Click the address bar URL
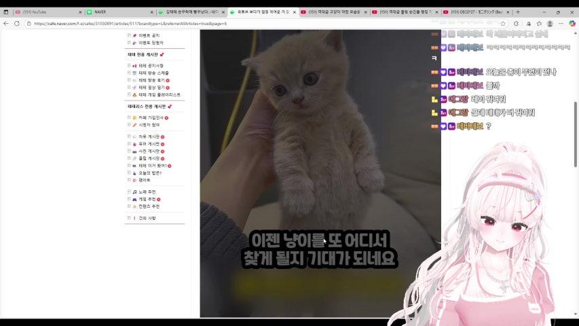This screenshot has height=326, width=579. tap(130, 23)
